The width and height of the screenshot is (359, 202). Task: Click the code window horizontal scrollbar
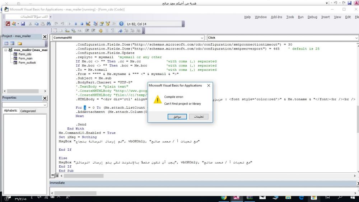click(x=208, y=176)
